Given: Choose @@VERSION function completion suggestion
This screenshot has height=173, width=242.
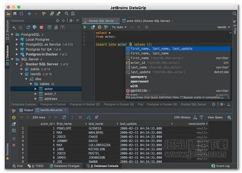Looking at the screenshot, I should (178, 91).
